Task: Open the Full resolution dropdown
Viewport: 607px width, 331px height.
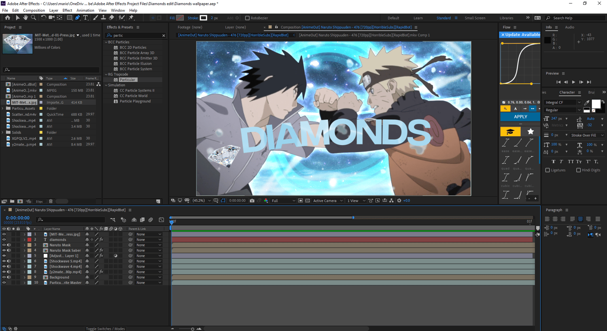Action: tap(283, 201)
